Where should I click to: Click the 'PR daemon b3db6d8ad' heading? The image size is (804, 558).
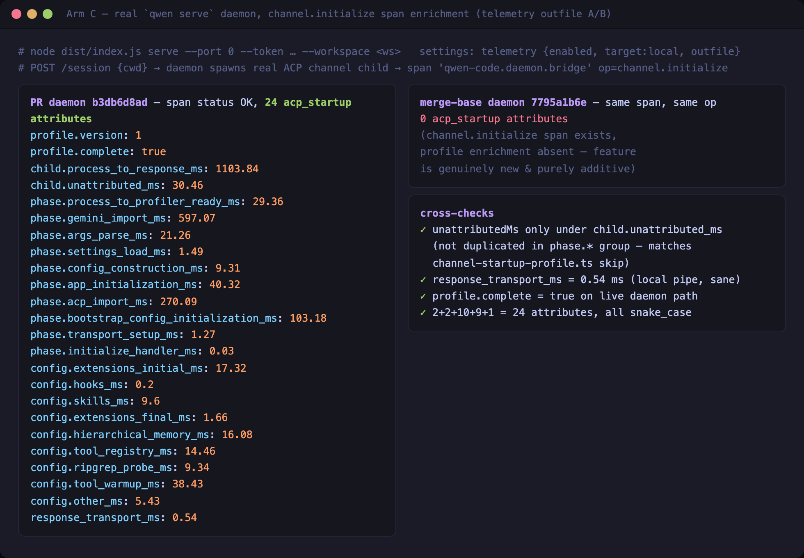[x=89, y=103]
